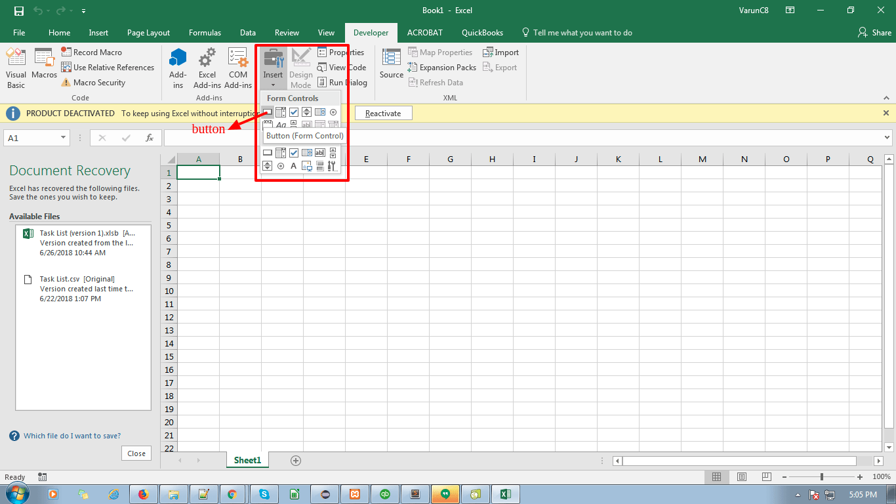Open Excel Add-ins manager
Viewport: 896px width, 504px height.
[x=207, y=68]
